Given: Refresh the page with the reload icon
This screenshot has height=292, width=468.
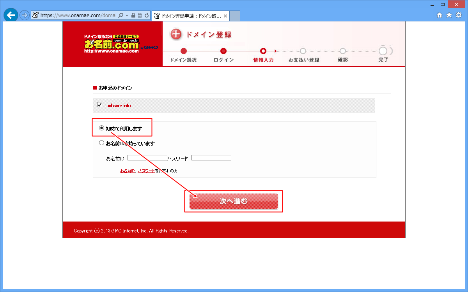Looking at the screenshot, I should point(146,16).
